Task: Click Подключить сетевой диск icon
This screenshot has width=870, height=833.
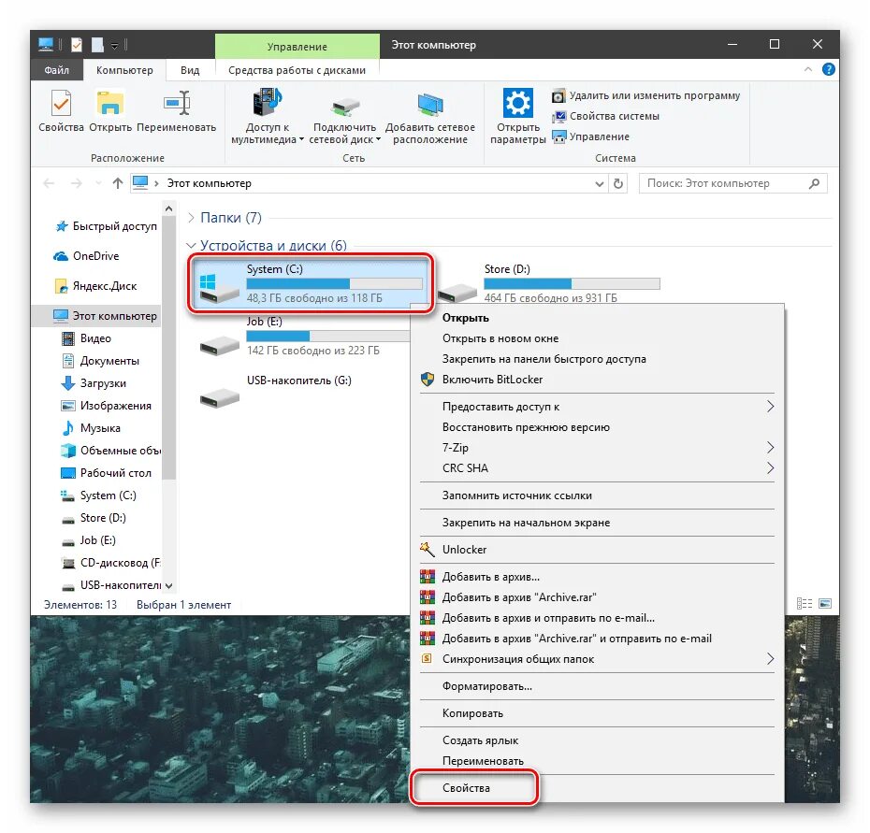Action: [344, 106]
